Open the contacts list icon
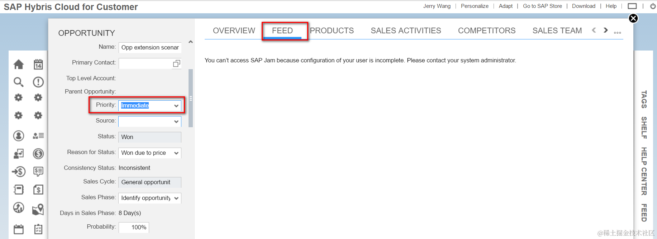 pos(38,136)
